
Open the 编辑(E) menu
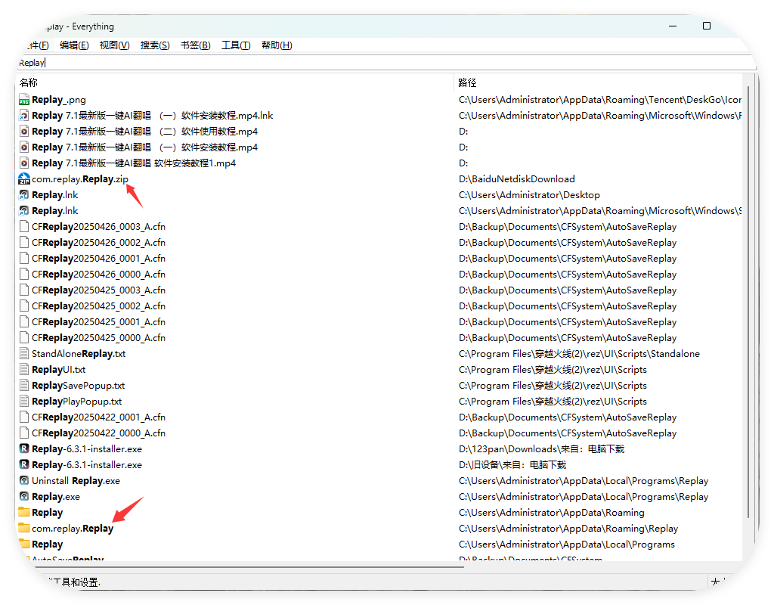(x=74, y=45)
